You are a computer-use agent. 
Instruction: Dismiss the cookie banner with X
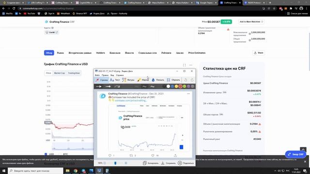point(305,161)
